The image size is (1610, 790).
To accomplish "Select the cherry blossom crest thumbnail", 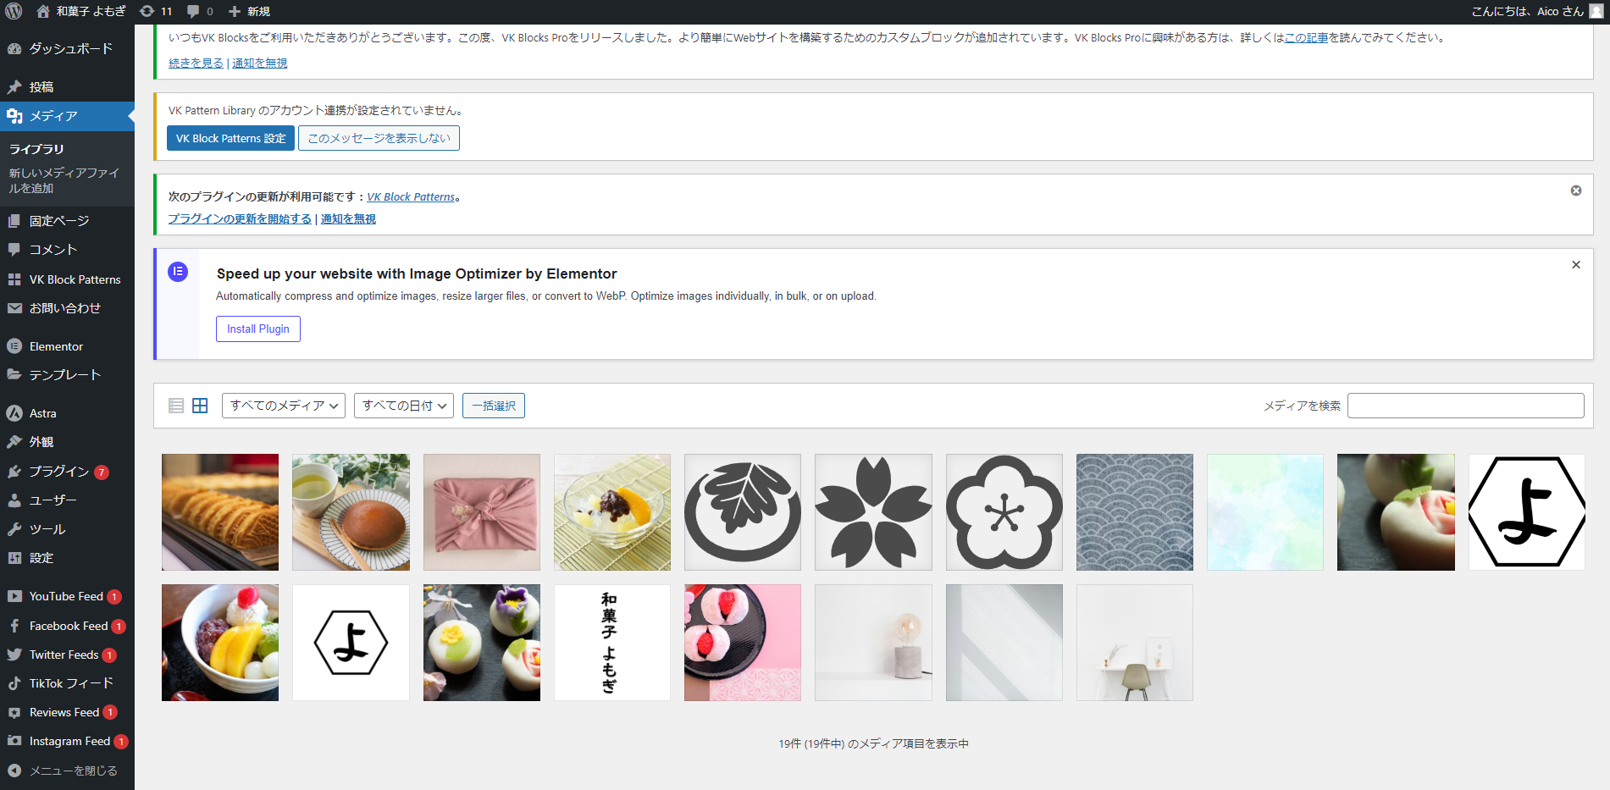I will 873,512.
